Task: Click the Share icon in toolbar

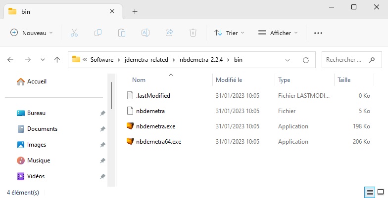Action: click(169, 33)
